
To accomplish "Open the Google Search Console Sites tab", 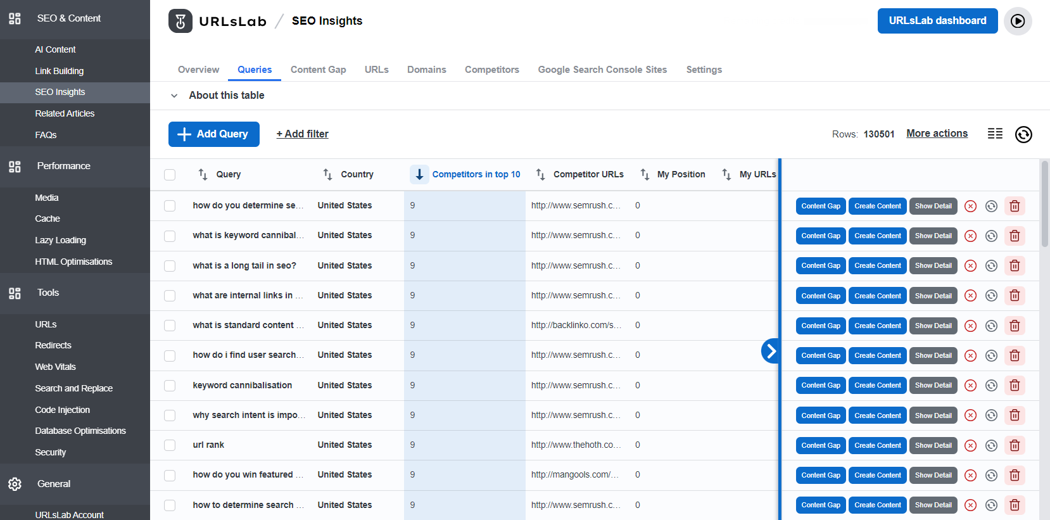I will click(x=602, y=70).
